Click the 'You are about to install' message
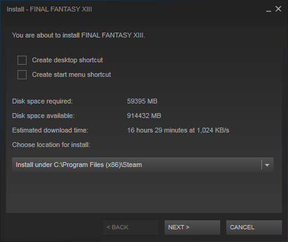The height and width of the screenshot is (242, 288). [79, 35]
